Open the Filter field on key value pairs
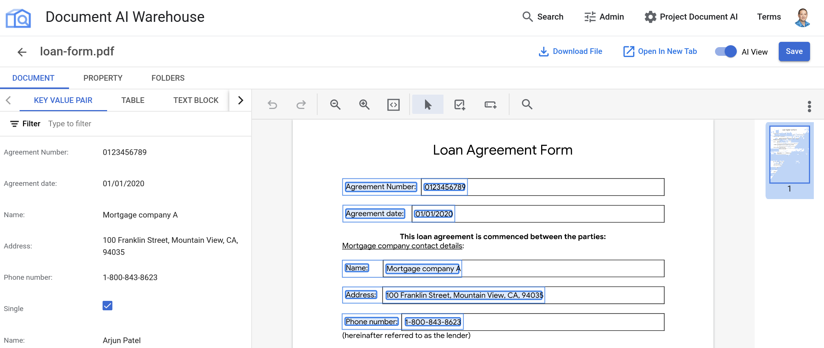This screenshot has width=824, height=348. coord(69,123)
